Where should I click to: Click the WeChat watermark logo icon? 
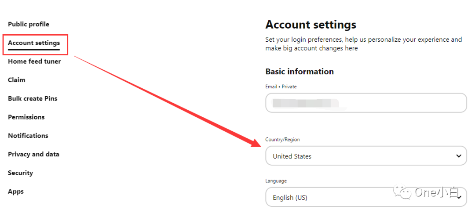point(403,192)
